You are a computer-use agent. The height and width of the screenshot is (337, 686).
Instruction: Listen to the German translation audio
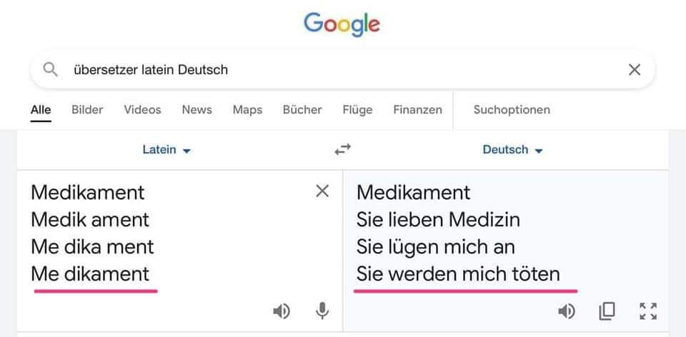(567, 311)
